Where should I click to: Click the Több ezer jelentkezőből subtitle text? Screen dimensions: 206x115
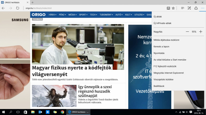(75, 79)
